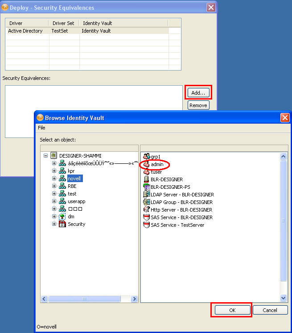Click the Driver Set column header

click(64, 23)
